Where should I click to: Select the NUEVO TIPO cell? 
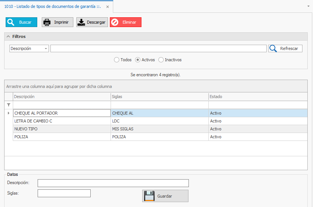coord(62,129)
